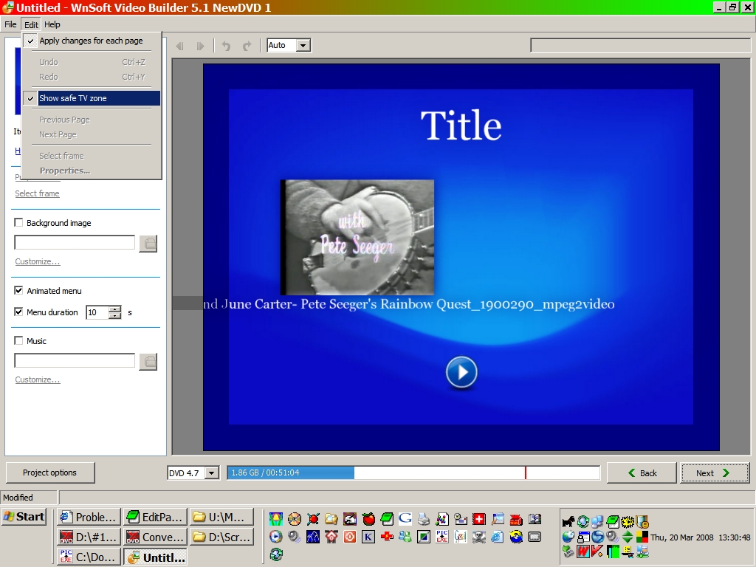Open the Windows Start button
The width and height of the screenshot is (756, 567).
tap(24, 517)
